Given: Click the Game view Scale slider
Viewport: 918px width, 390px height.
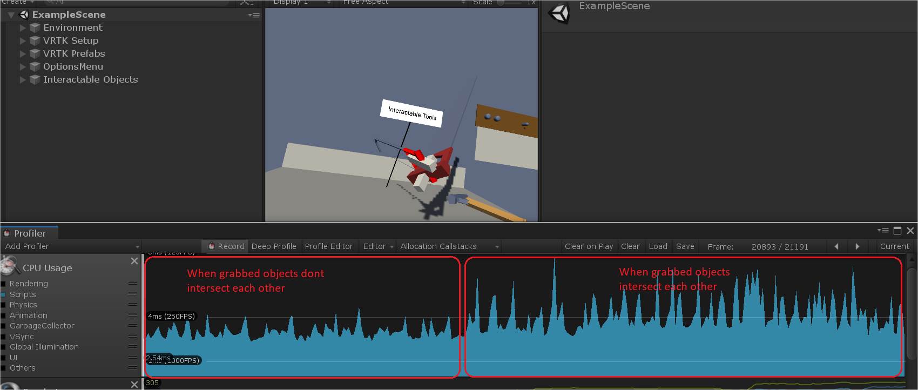Looking at the screenshot, I should [x=509, y=3].
